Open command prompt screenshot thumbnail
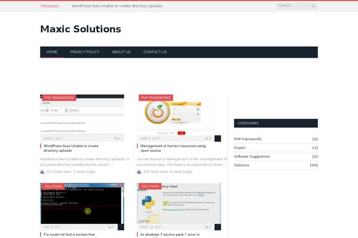Image resolution: width=358 pixels, height=238 pixels. tap(82, 203)
